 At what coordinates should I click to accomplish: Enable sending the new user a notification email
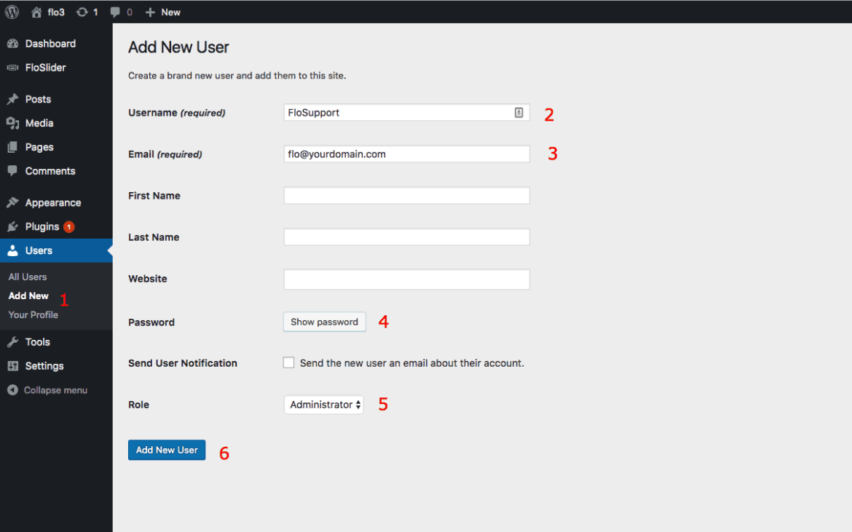coord(288,362)
